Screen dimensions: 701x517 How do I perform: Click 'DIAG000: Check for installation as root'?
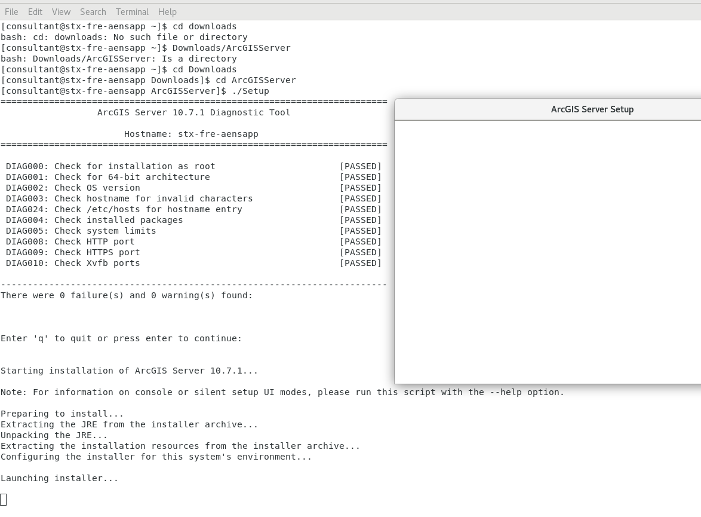point(110,166)
